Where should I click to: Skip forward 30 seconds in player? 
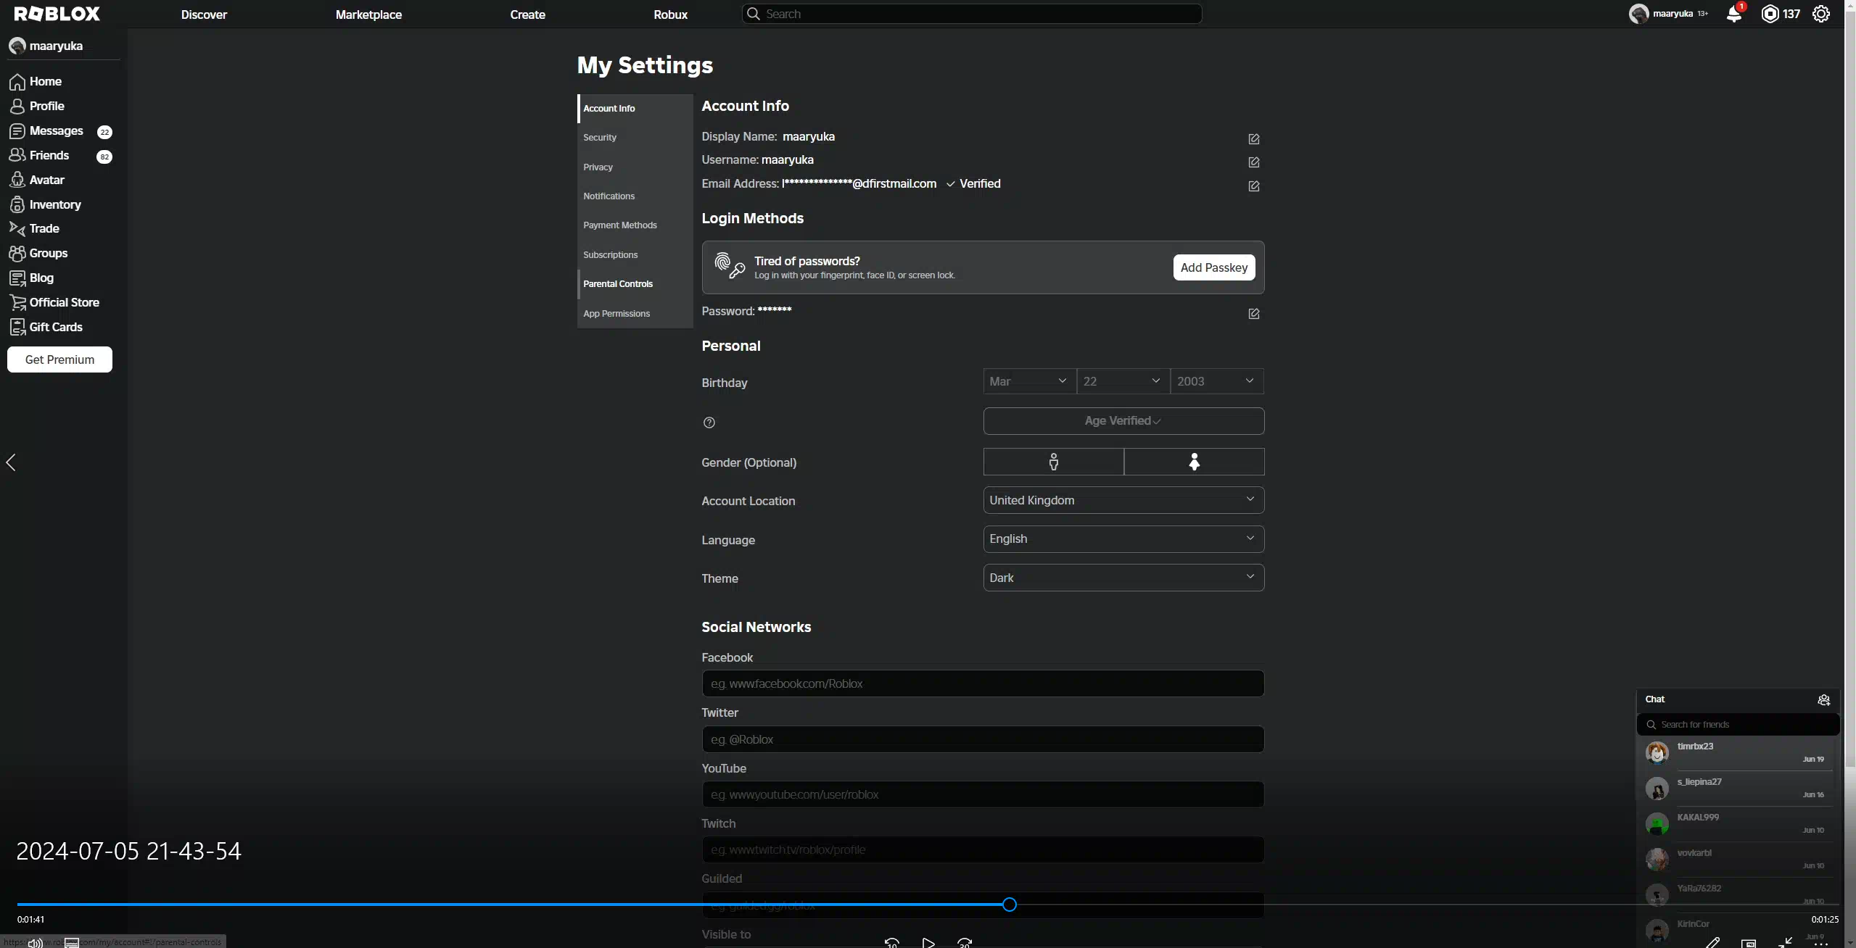tap(964, 943)
